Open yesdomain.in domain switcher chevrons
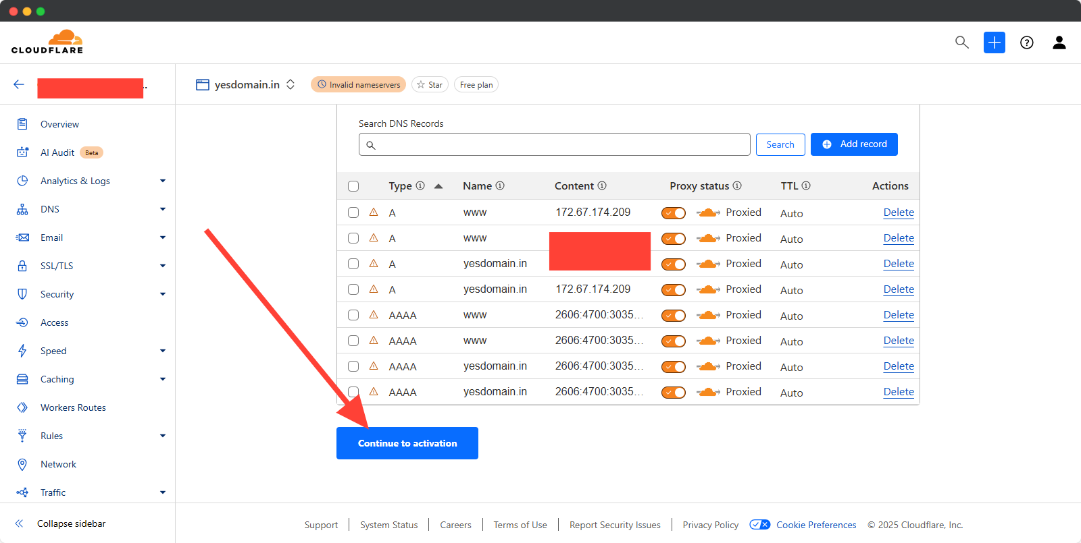 291,84
